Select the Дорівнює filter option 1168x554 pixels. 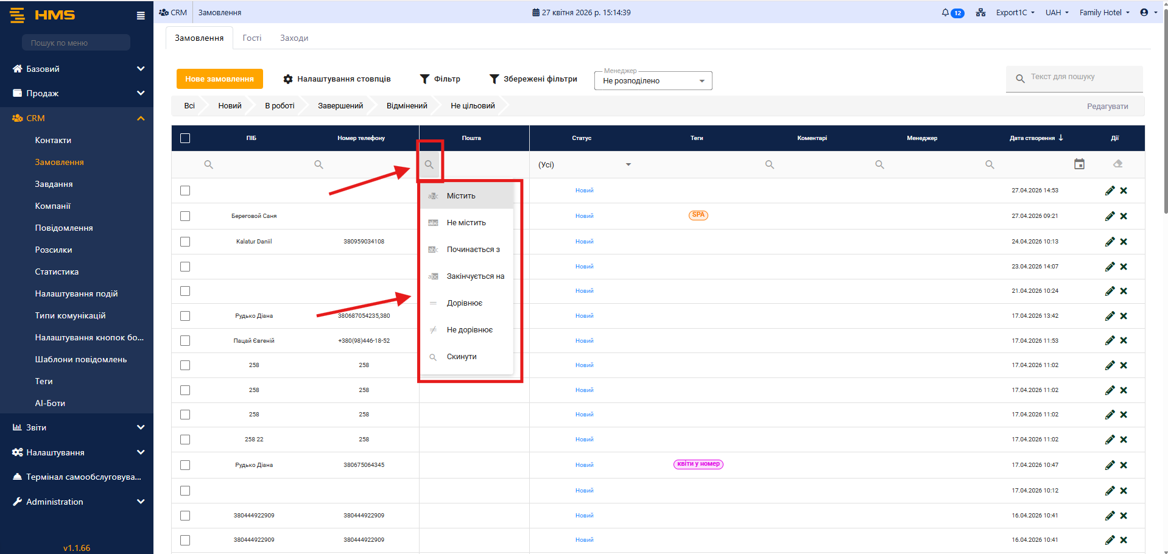[x=464, y=303]
